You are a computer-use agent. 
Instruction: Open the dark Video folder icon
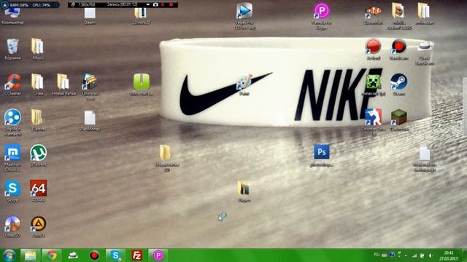click(x=244, y=191)
